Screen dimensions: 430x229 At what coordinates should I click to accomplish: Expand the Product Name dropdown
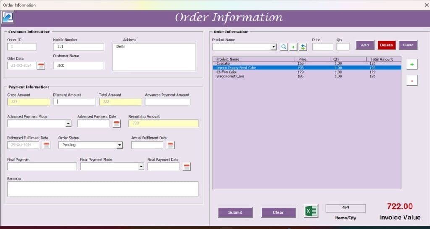coord(274,47)
